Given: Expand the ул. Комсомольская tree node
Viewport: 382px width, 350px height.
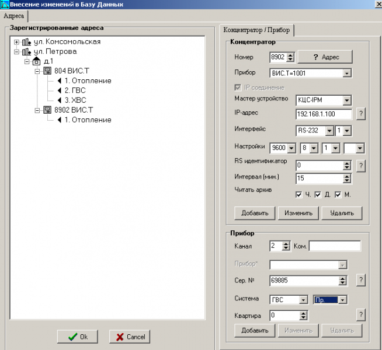Looking at the screenshot, I should (x=16, y=42).
